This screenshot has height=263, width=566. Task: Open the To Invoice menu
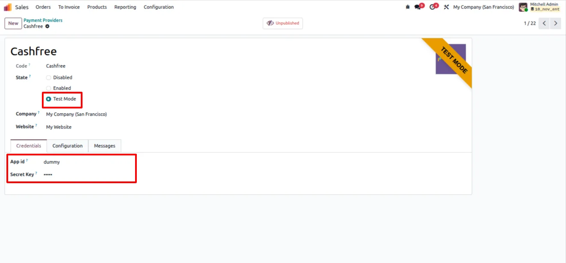click(69, 7)
